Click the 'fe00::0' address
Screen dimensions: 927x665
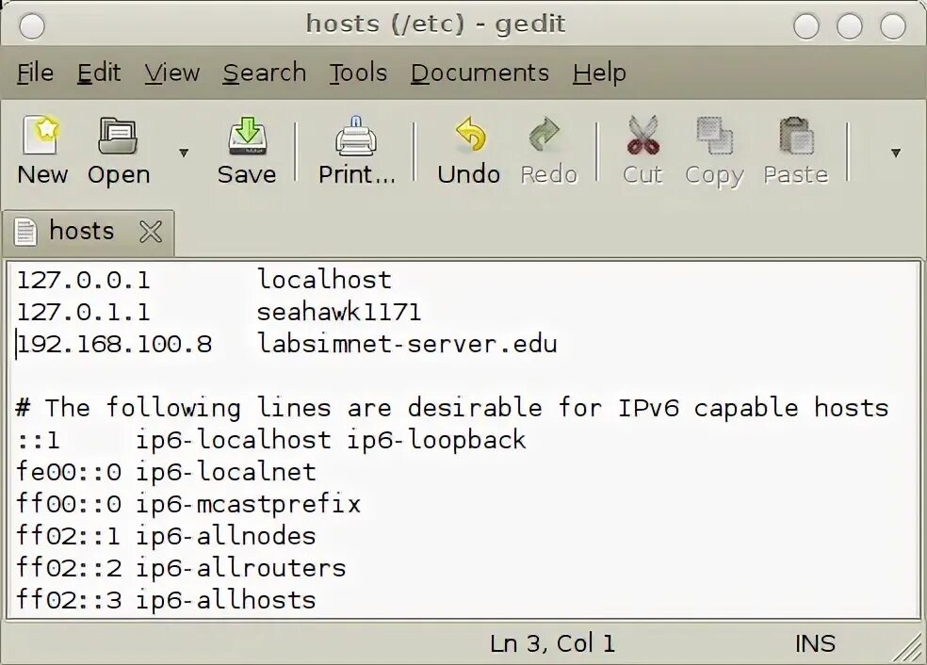[69, 471]
